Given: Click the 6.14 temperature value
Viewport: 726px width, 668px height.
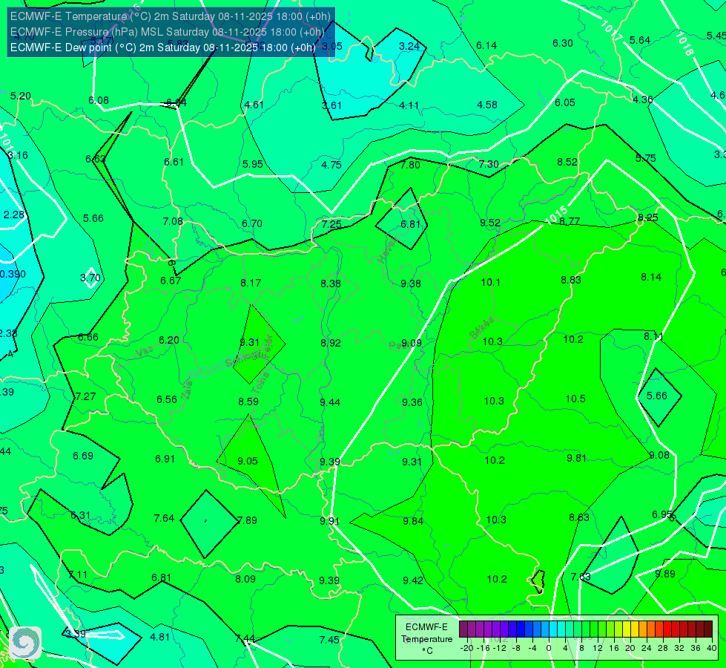Looking at the screenshot, I should (x=486, y=45).
